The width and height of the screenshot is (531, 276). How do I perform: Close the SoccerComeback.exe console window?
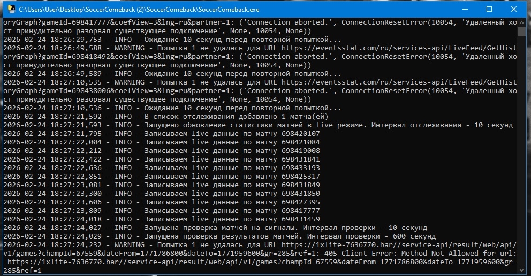point(514,10)
